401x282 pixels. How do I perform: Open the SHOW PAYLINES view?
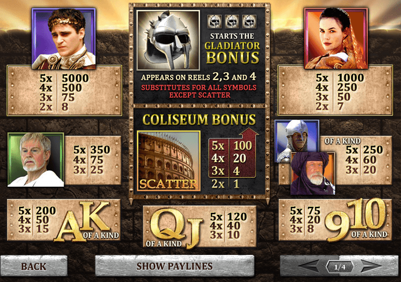click(x=175, y=266)
